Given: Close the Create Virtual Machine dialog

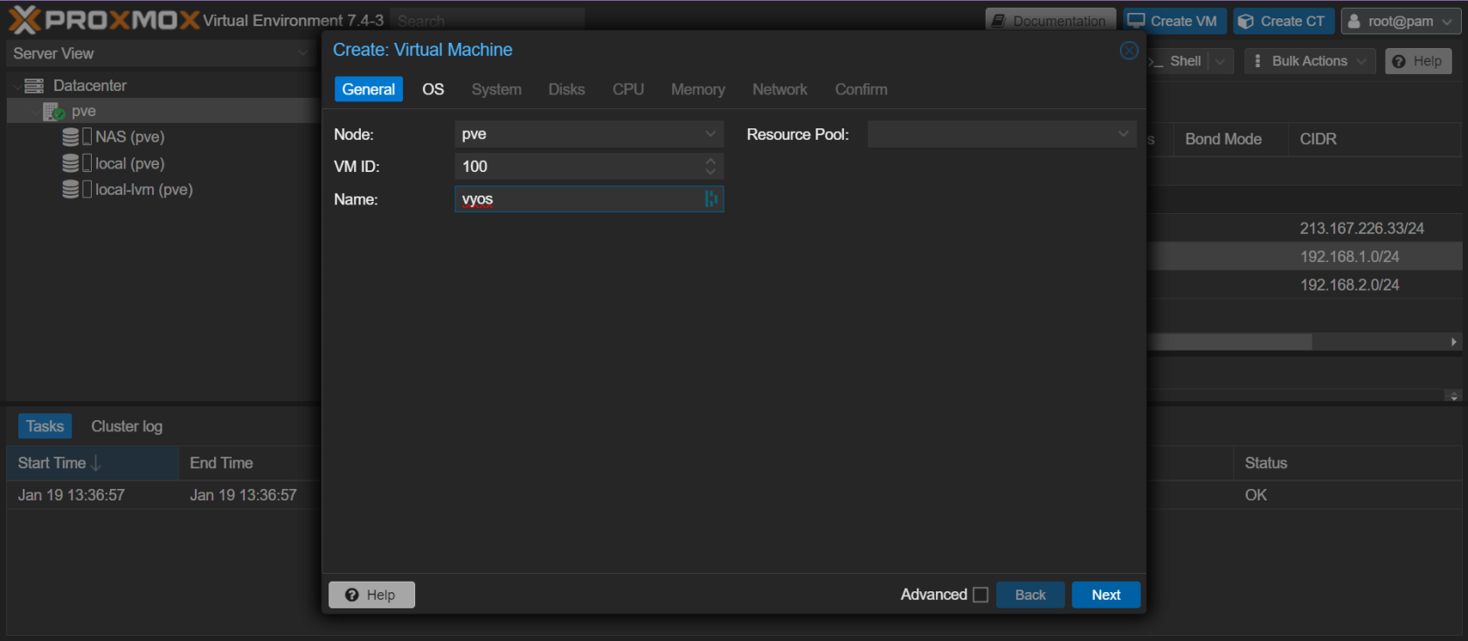Looking at the screenshot, I should pyautogui.click(x=1129, y=51).
